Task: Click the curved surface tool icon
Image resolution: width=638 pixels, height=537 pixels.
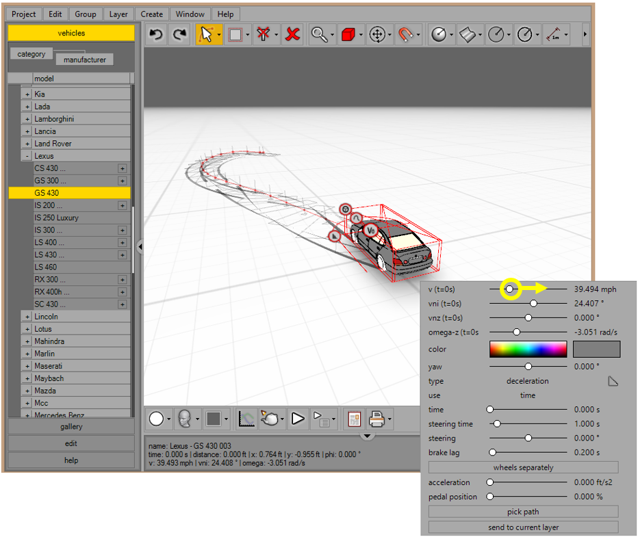Action: tap(467, 35)
